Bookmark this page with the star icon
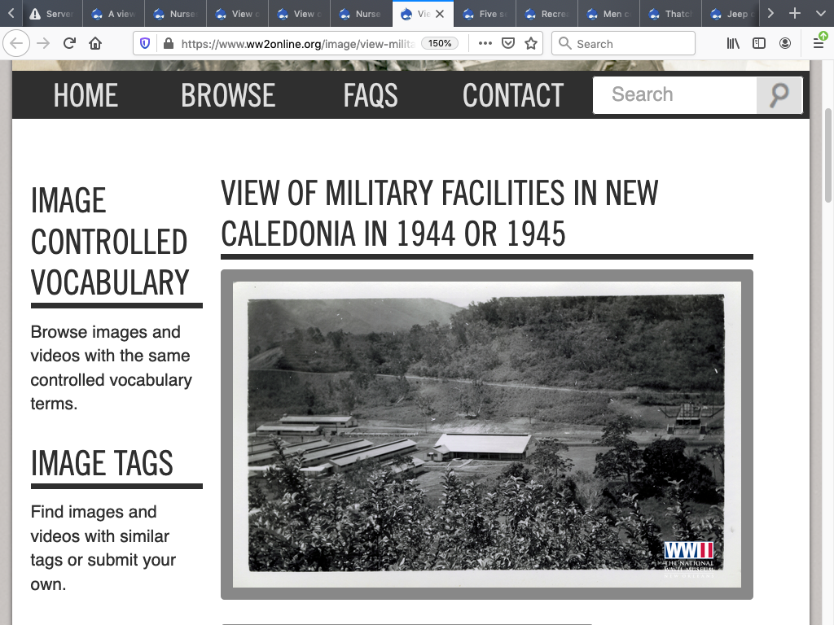 click(531, 44)
